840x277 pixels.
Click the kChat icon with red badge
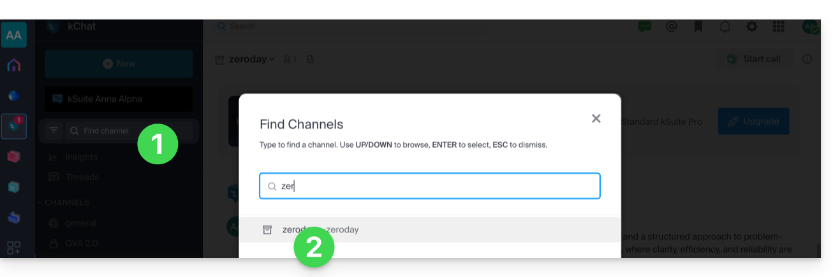pos(13,127)
